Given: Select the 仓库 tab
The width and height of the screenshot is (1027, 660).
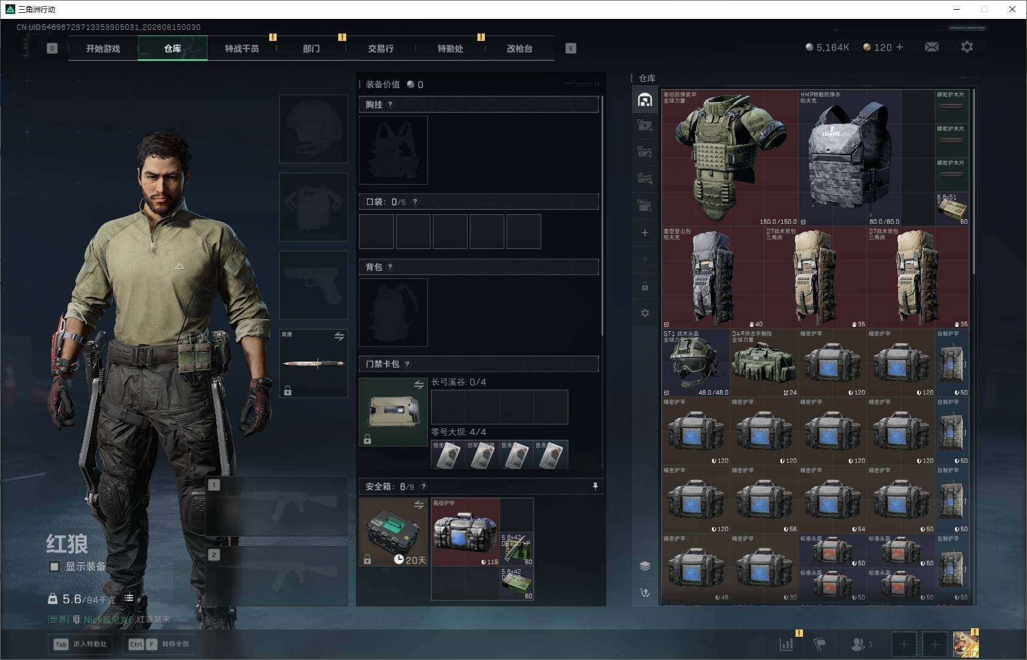Looking at the screenshot, I should pyautogui.click(x=173, y=48).
